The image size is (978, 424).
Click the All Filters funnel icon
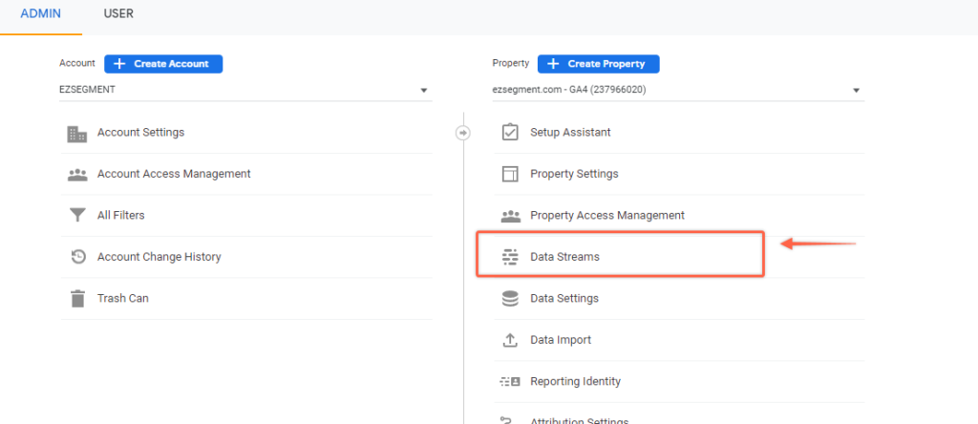point(77,216)
